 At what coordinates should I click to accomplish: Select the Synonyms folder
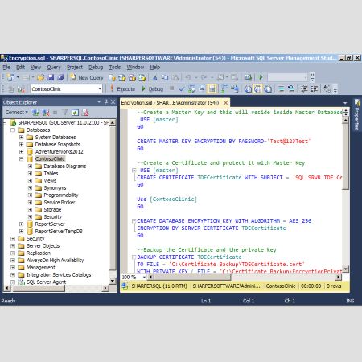coord(55,188)
